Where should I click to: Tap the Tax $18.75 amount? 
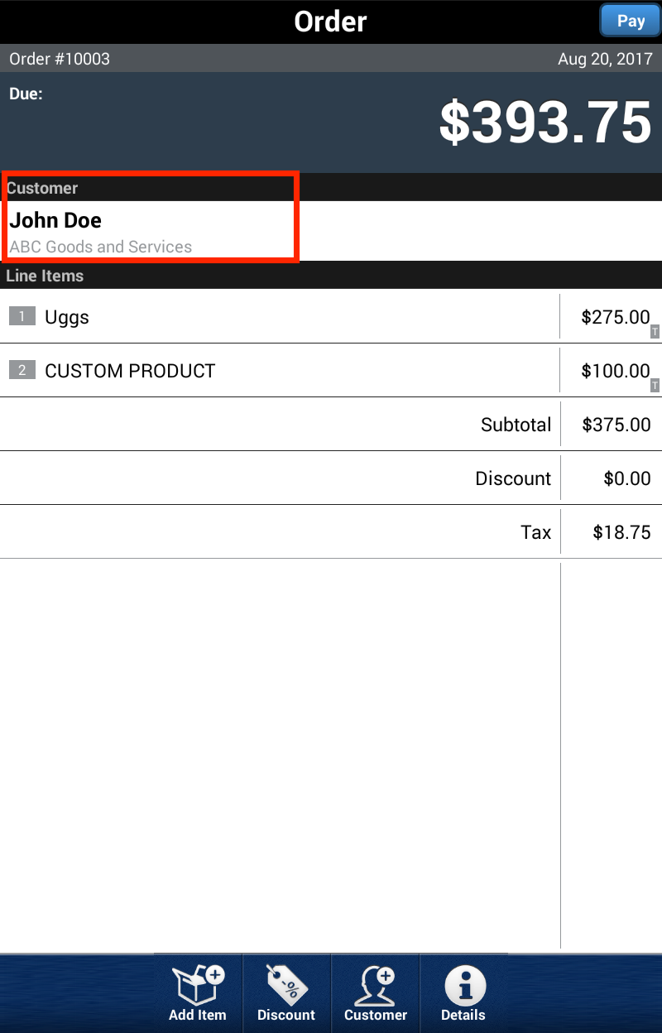click(x=621, y=532)
